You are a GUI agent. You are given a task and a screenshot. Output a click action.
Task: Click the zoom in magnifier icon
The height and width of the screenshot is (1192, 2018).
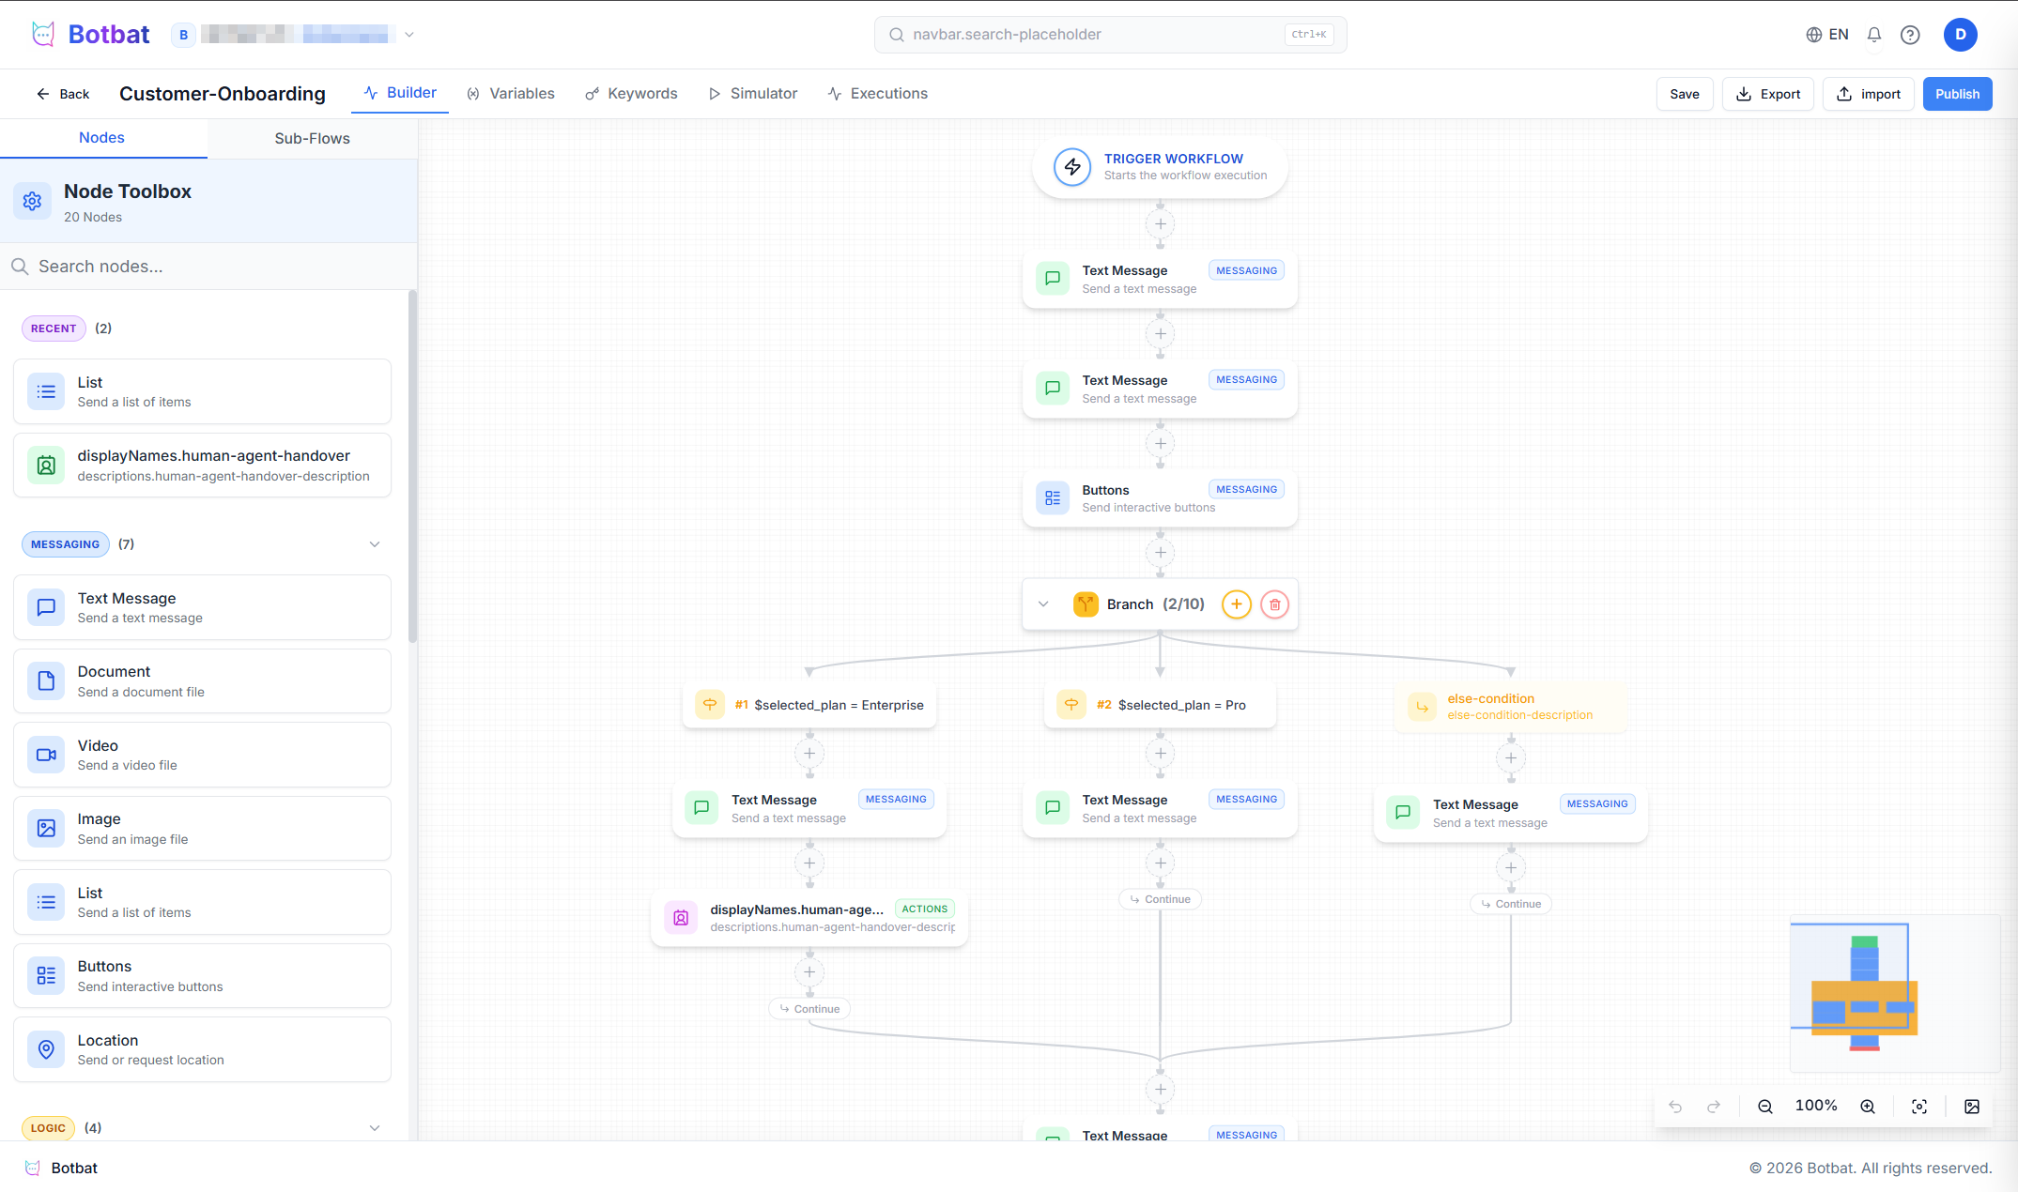pyautogui.click(x=1868, y=1107)
